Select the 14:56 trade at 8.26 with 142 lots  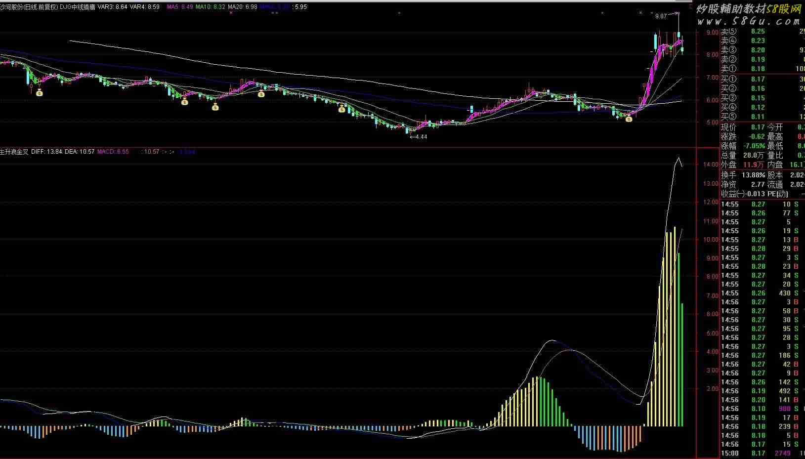(x=763, y=382)
